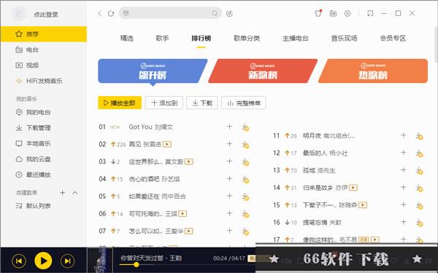The width and height of the screenshot is (438, 273).
Task: Select song title 孤城 洛先生
Action: tap(319, 170)
